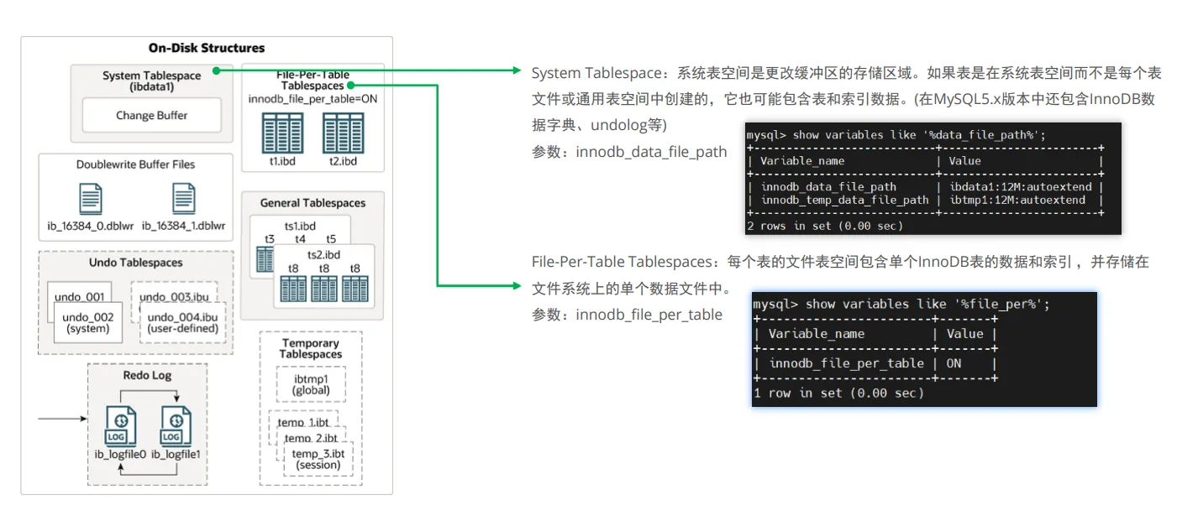Viewport: 1198px width, 516px height.
Task: Click the ibtmp1 (global) tablespace box
Action: [311, 384]
